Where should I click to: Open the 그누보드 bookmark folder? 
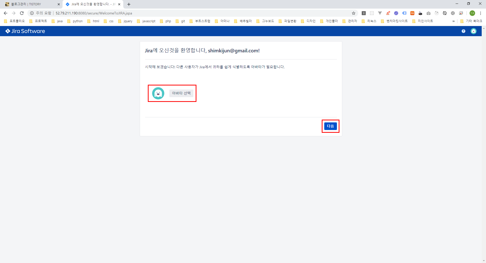266,21
